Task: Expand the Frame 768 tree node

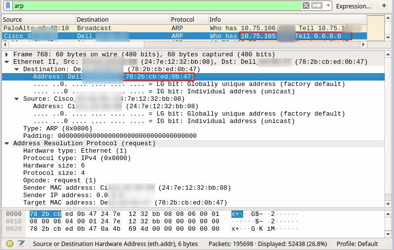Action: pyautogui.click(x=7, y=54)
